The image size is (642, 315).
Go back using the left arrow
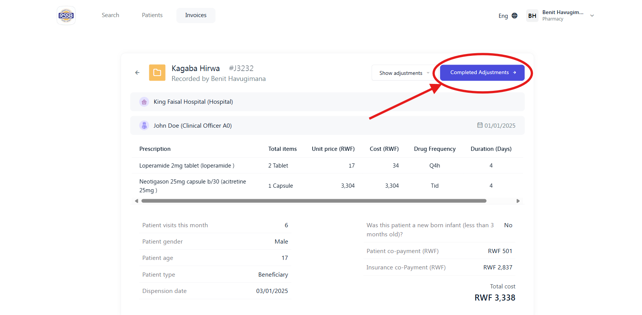point(137,73)
